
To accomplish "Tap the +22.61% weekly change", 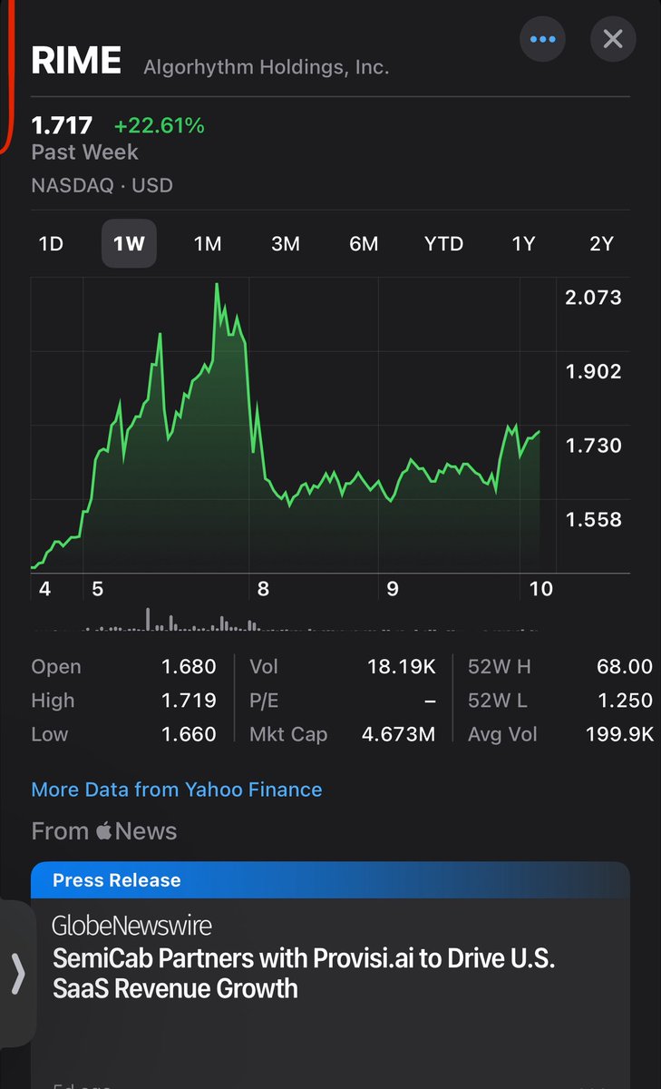I will click(160, 125).
